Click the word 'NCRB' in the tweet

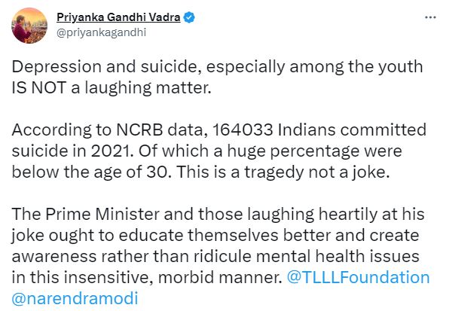click(x=139, y=130)
